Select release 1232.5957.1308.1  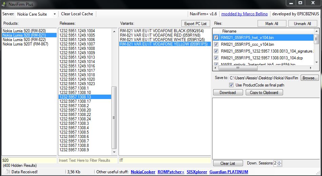[85, 88]
